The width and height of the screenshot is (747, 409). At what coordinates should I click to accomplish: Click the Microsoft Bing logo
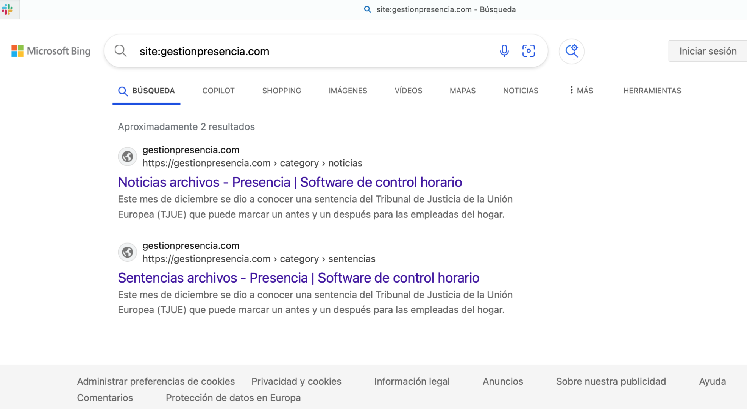tap(51, 51)
